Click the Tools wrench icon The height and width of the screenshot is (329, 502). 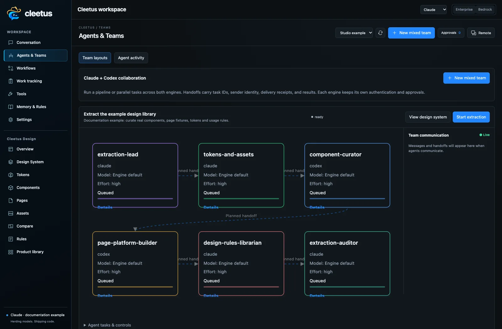tap(11, 94)
